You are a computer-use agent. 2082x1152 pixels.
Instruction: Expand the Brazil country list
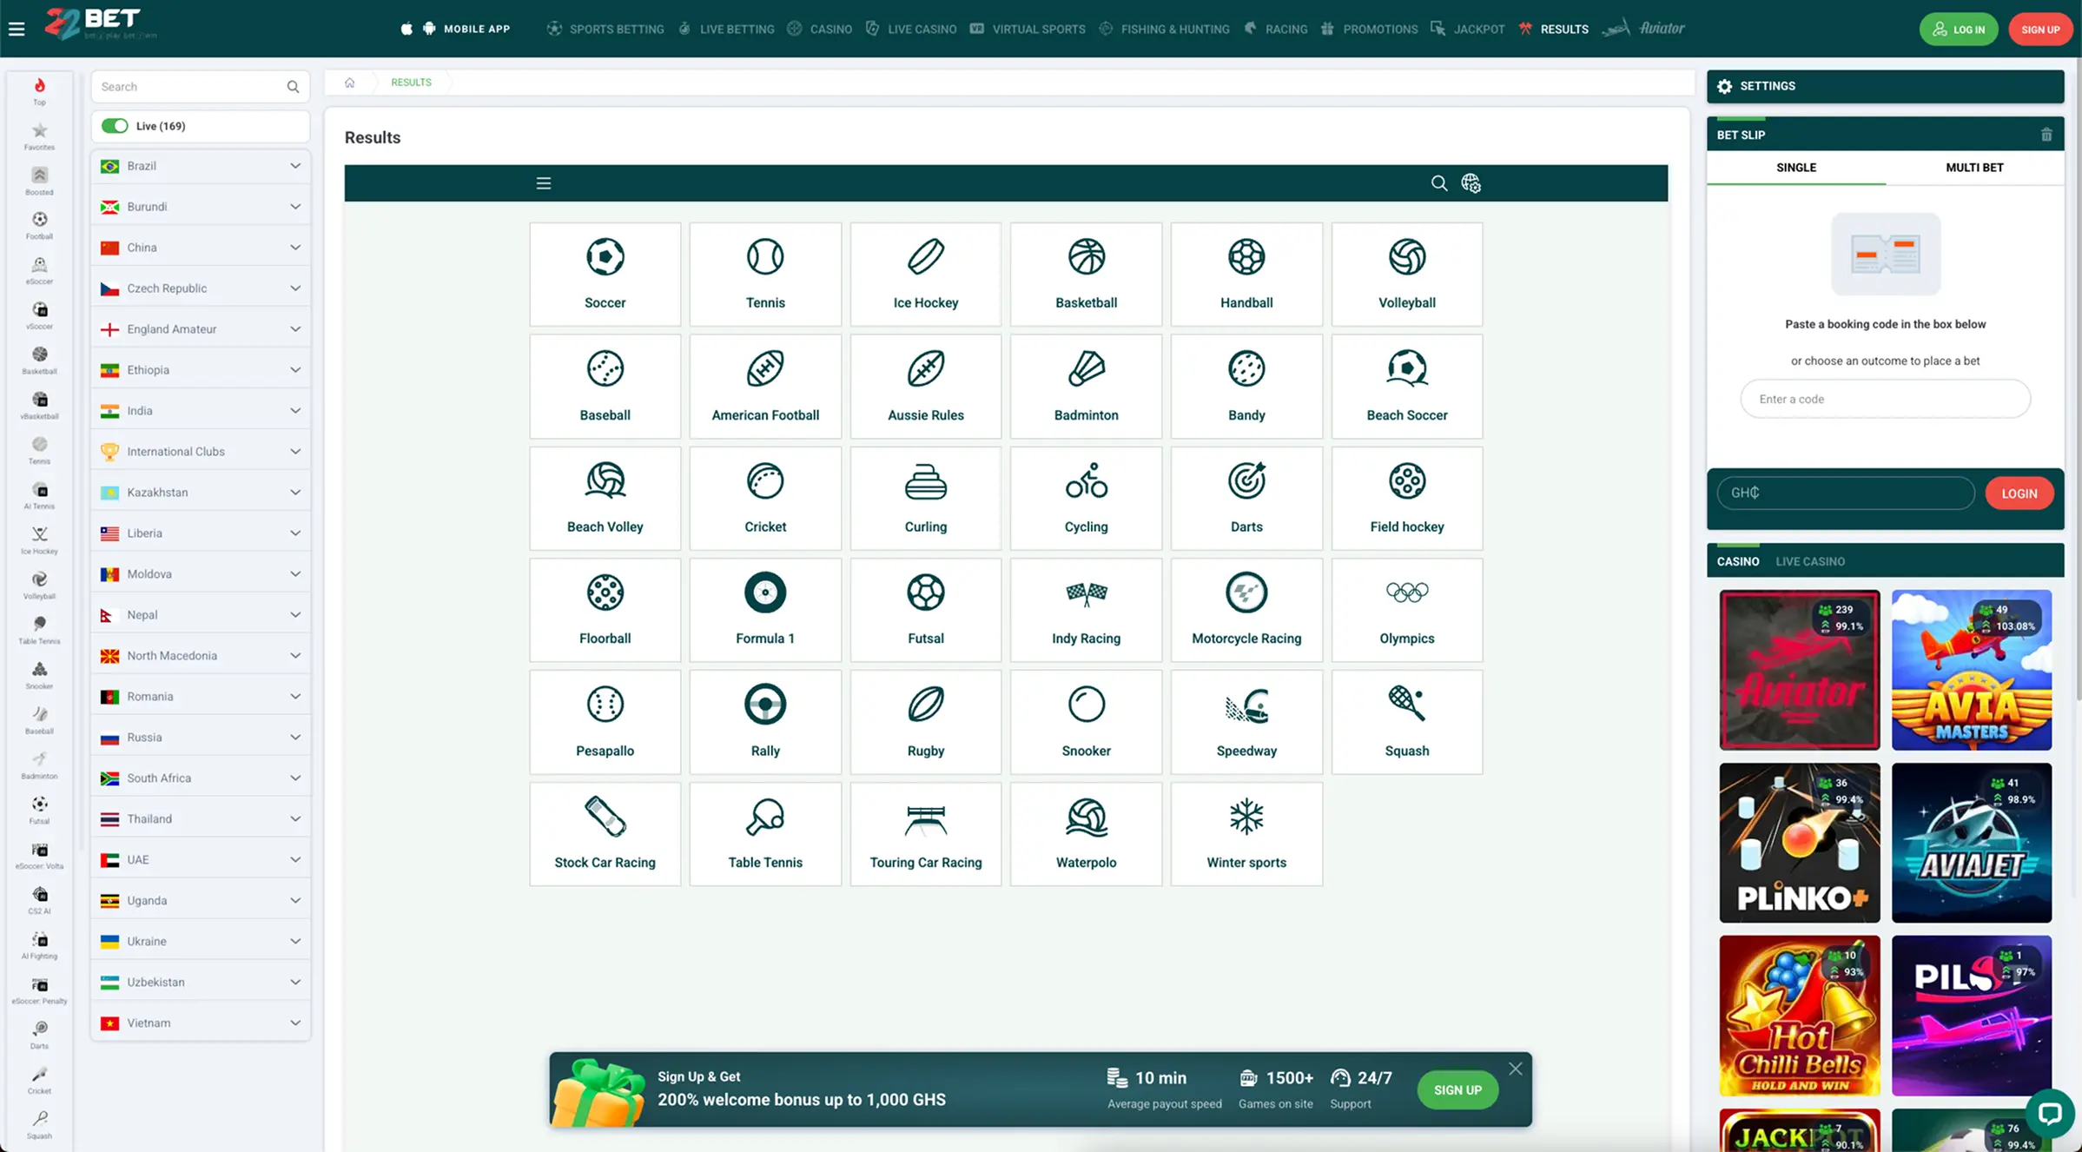coord(201,166)
